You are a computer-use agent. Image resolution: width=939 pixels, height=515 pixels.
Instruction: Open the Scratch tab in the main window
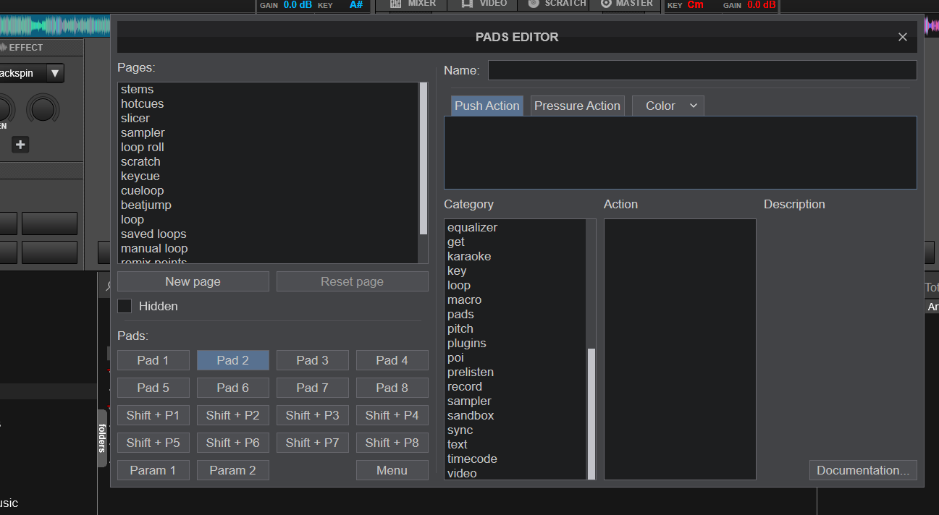(x=556, y=4)
